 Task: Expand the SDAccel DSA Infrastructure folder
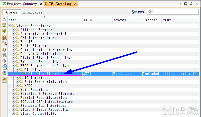pos(13,102)
